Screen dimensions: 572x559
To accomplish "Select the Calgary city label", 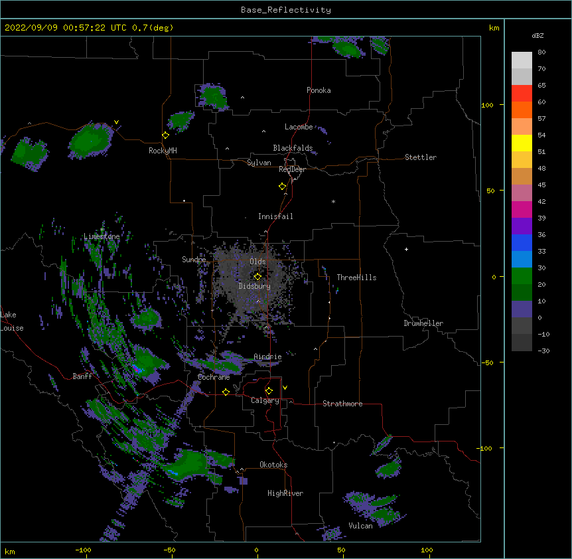I will click(265, 400).
